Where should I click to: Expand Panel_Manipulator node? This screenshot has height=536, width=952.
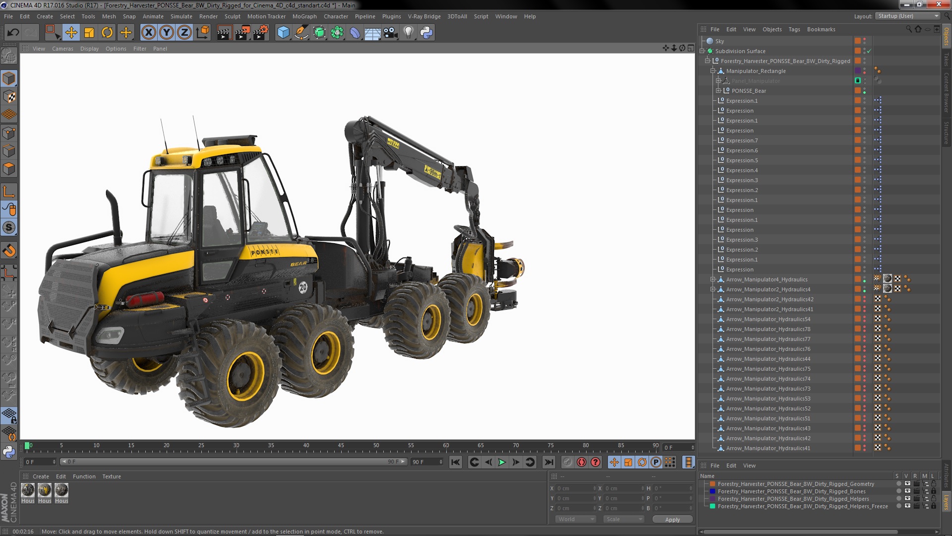pyautogui.click(x=718, y=81)
